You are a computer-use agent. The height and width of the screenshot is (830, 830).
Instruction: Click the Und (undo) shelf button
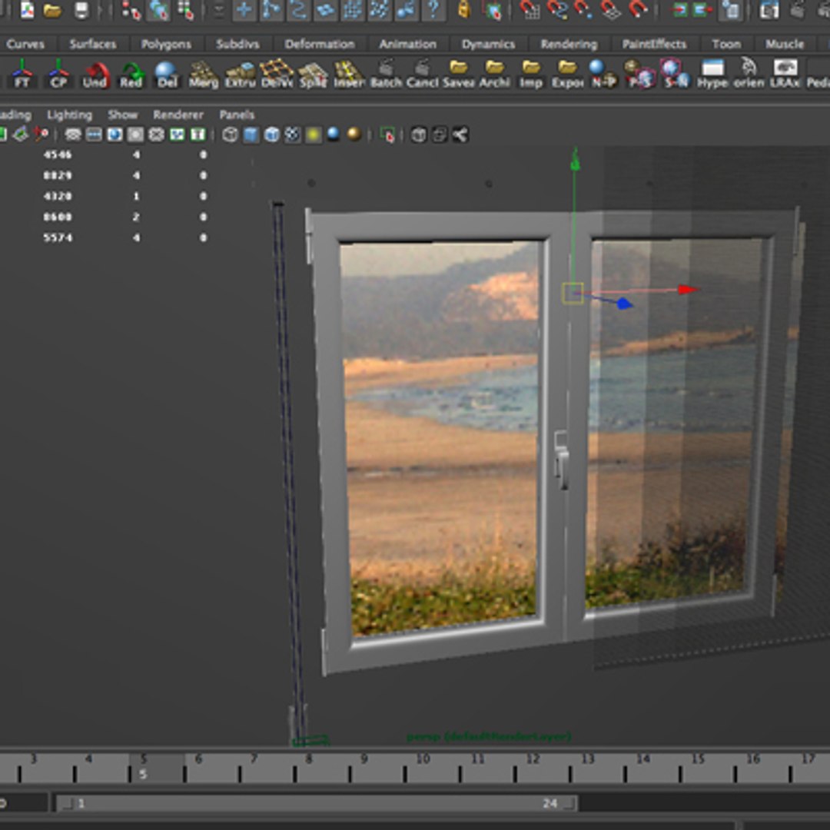(95, 74)
